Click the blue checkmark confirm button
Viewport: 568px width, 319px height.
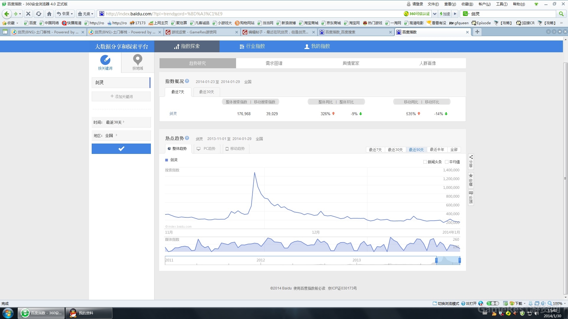point(121,149)
